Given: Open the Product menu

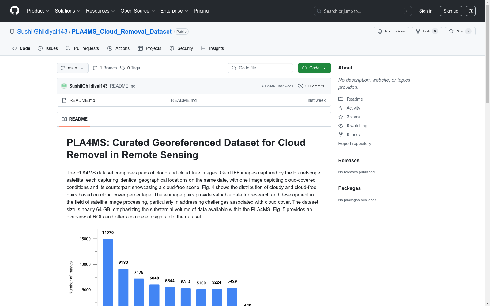Looking at the screenshot, I should [38, 11].
